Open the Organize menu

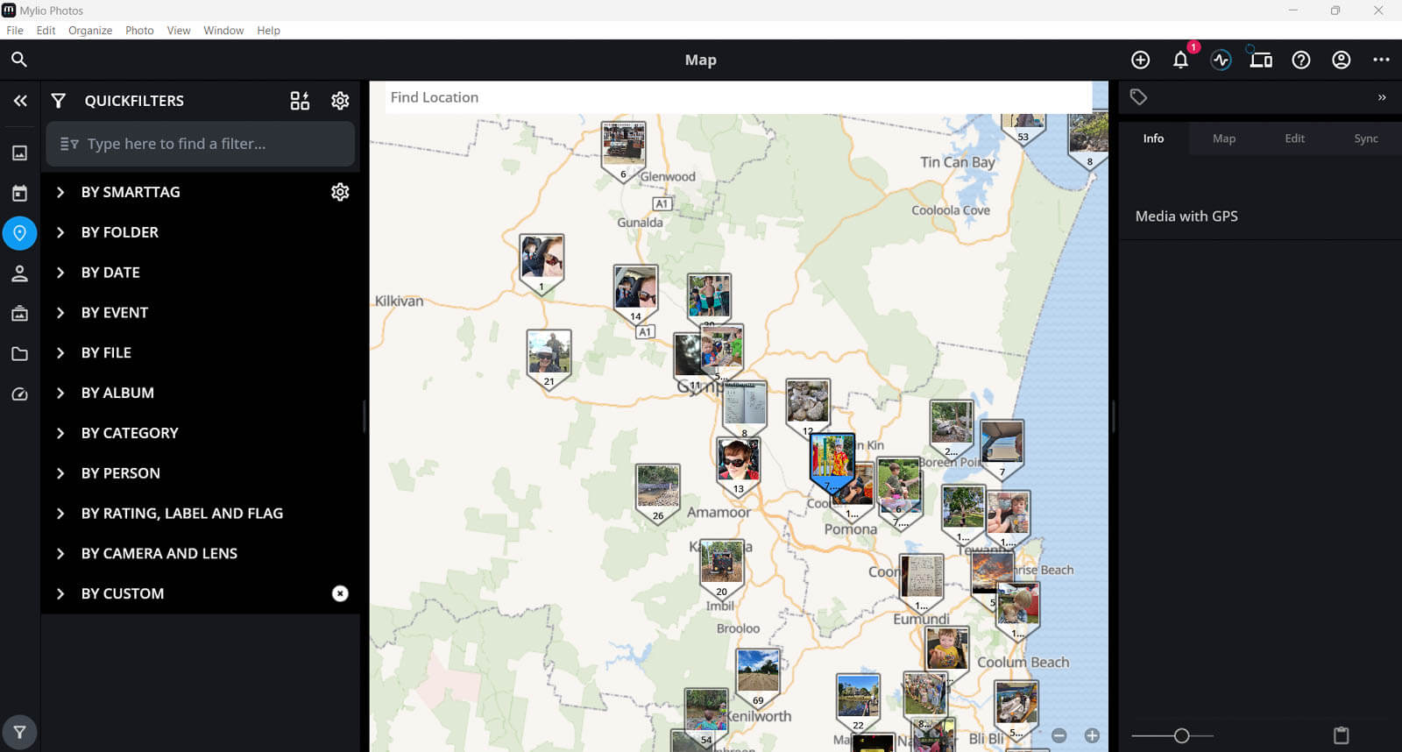90,30
